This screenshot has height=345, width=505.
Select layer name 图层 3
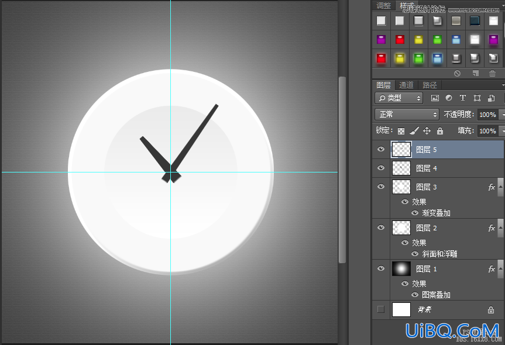pyautogui.click(x=426, y=187)
